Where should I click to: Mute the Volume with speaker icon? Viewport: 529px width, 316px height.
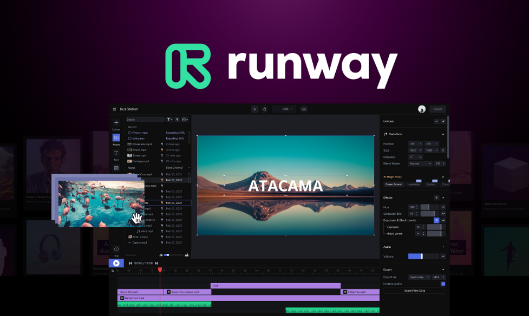(x=443, y=256)
